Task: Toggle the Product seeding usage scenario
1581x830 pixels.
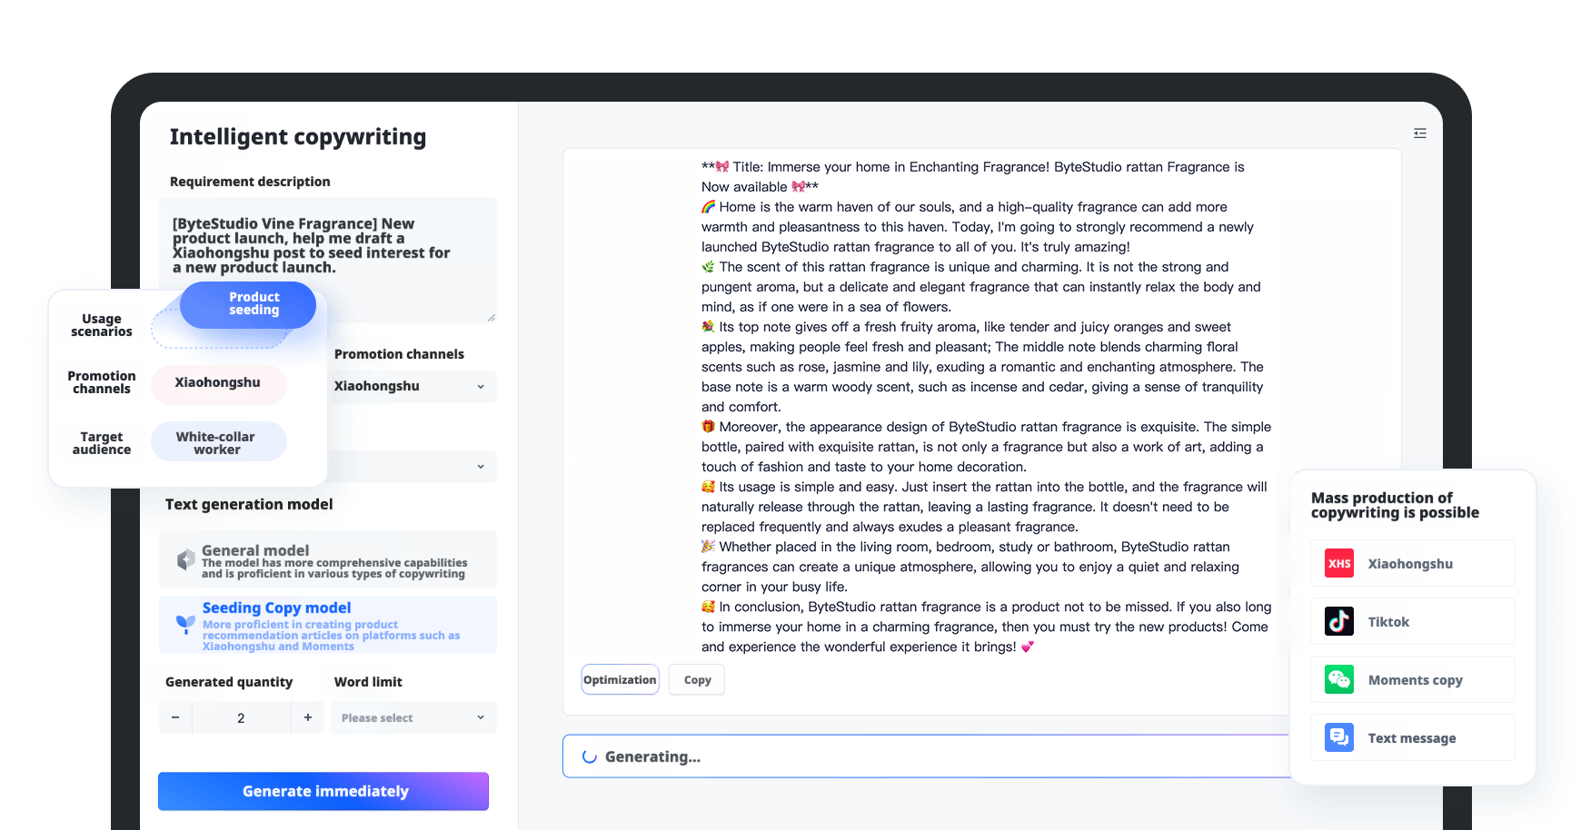Action: click(x=248, y=305)
